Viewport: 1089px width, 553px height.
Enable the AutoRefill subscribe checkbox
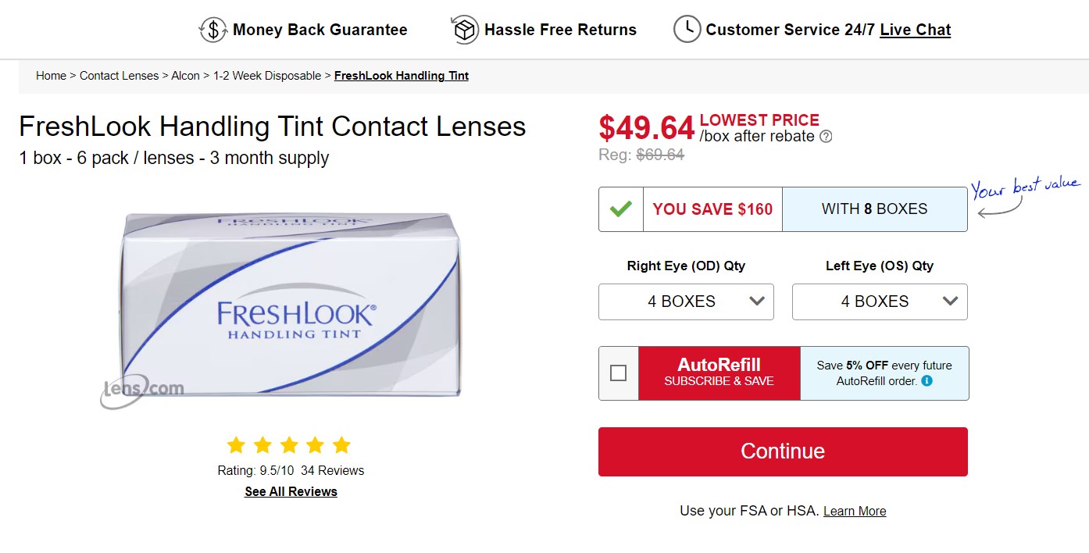coord(618,373)
